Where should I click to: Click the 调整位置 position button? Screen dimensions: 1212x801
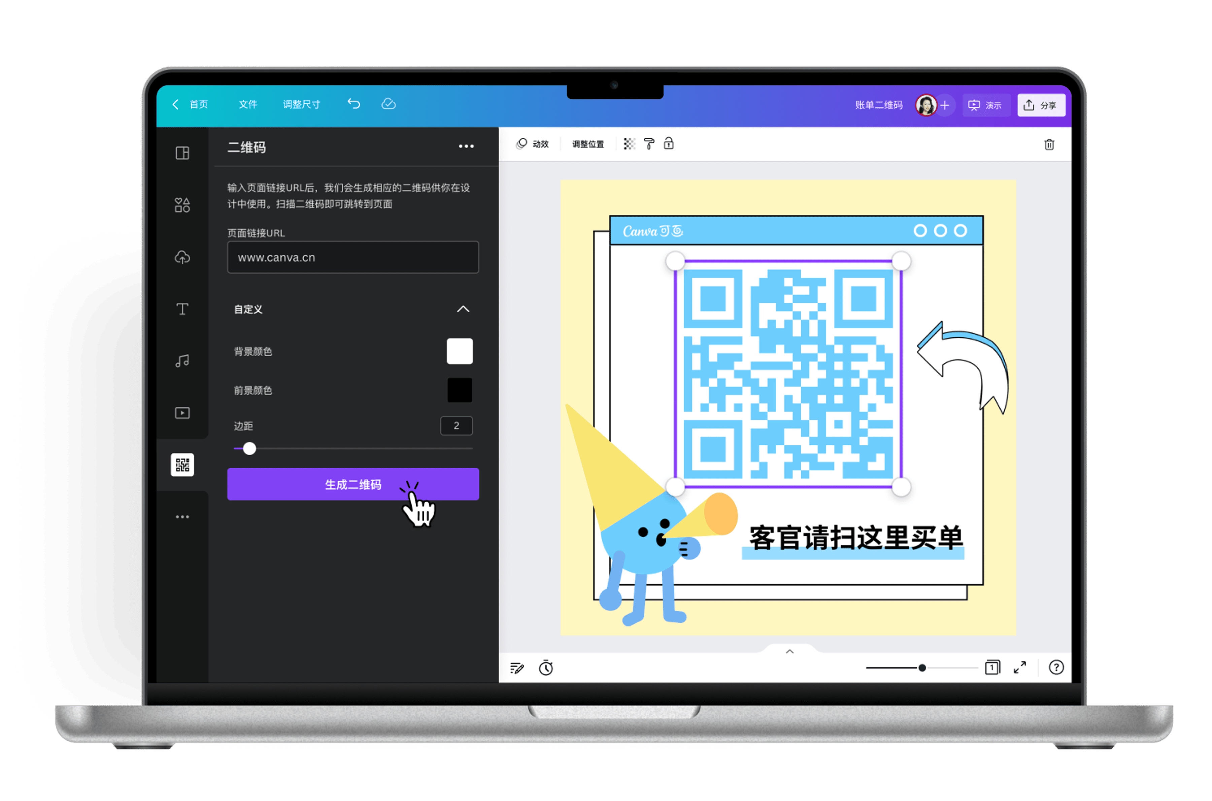pos(588,144)
